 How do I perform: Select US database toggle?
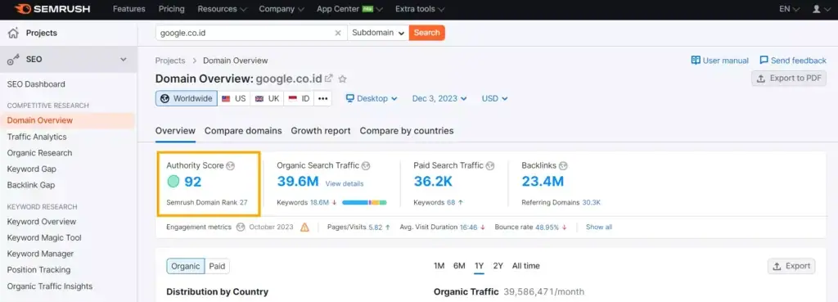coord(233,98)
